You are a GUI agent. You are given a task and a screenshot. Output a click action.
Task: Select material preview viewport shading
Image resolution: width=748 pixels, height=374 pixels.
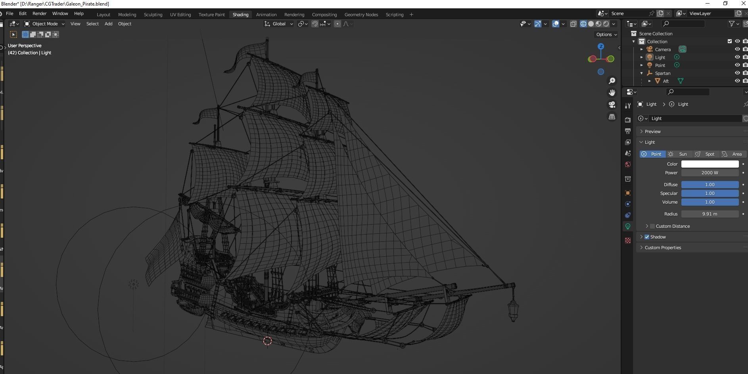click(x=598, y=24)
